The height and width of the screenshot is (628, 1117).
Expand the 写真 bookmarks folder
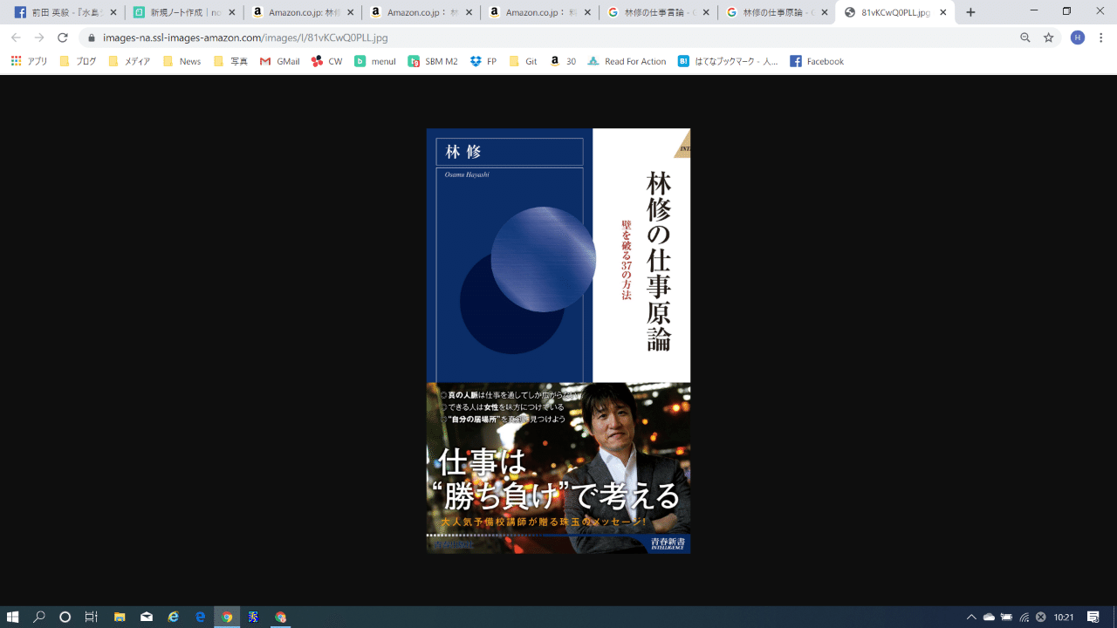pos(230,61)
